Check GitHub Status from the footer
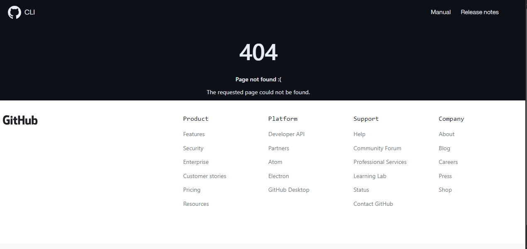Image resolution: width=527 pixels, height=249 pixels. pyautogui.click(x=361, y=190)
